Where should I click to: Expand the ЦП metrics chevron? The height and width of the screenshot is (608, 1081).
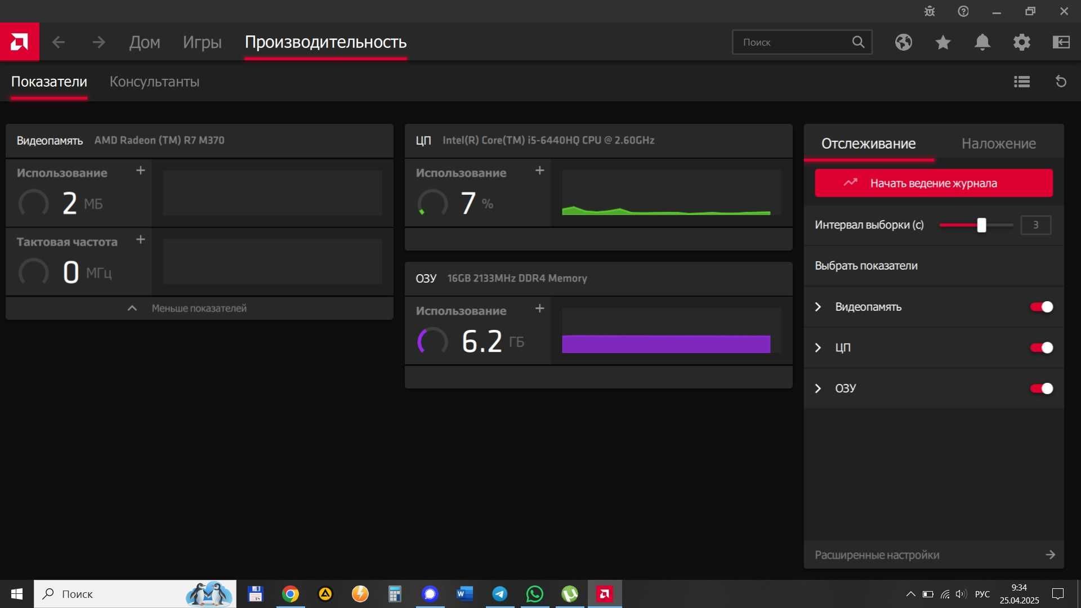pyautogui.click(x=818, y=347)
